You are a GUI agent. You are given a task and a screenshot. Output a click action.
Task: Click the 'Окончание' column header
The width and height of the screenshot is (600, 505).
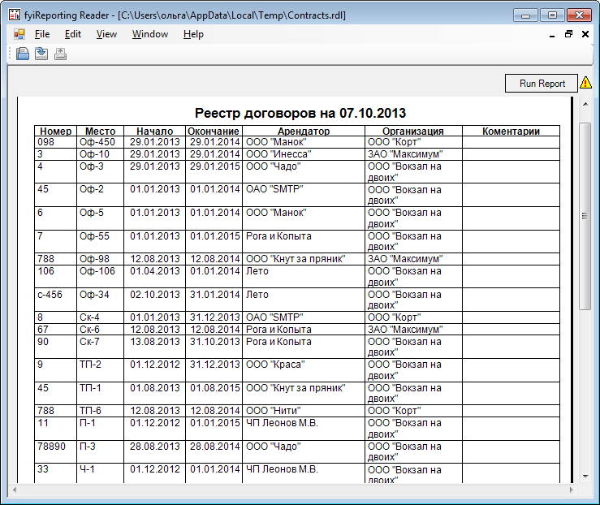[x=214, y=132]
